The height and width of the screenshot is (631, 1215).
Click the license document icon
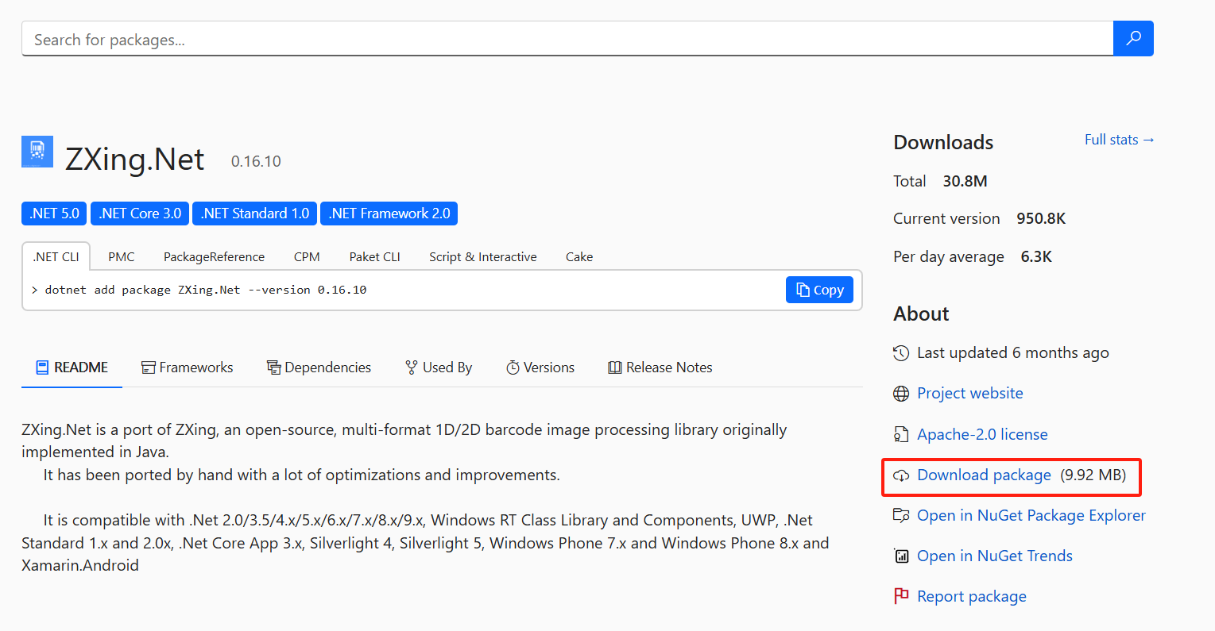(901, 434)
